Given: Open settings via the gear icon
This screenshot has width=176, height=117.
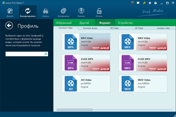Looking at the screenshot, I should pyautogui.click(x=150, y=2).
